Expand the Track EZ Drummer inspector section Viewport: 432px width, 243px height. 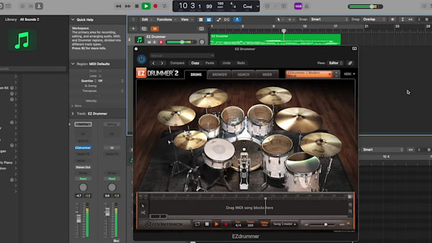point(73,114)
